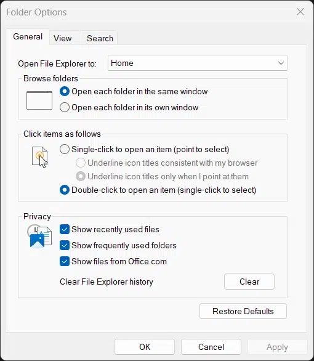Switch to the General tab
Screen dimensions: 314x361
point(28,36)
